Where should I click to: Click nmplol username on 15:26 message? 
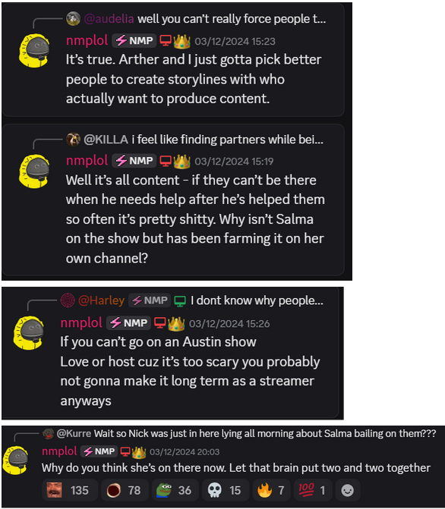coord(81,322)
